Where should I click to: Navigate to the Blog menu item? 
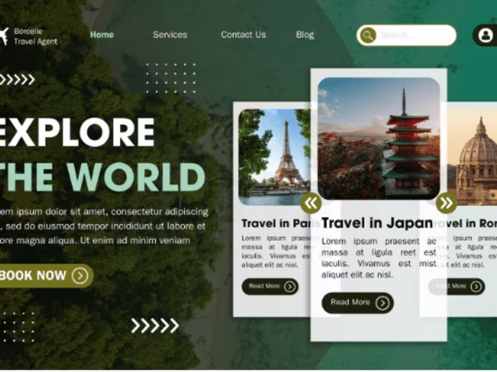tap(305, 35)
